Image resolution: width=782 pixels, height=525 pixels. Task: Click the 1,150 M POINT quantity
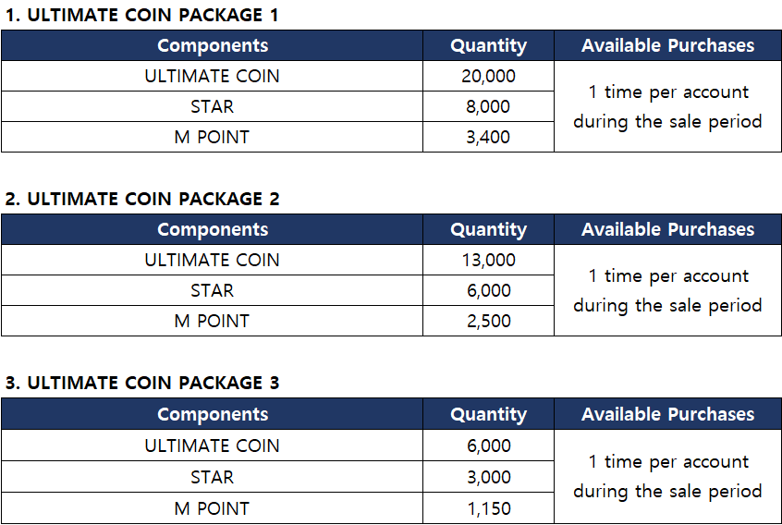point(488,507)
